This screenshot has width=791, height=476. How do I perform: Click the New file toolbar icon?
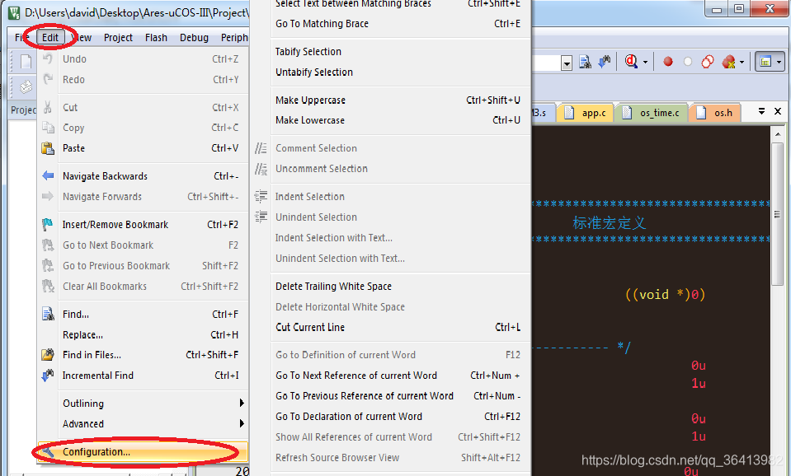click(x=26, y=62)
